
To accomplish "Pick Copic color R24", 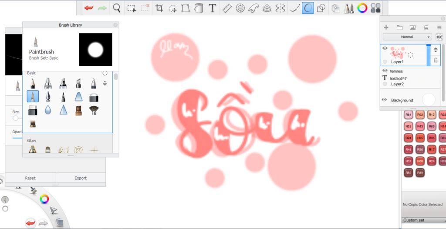I will pos(409,138).
